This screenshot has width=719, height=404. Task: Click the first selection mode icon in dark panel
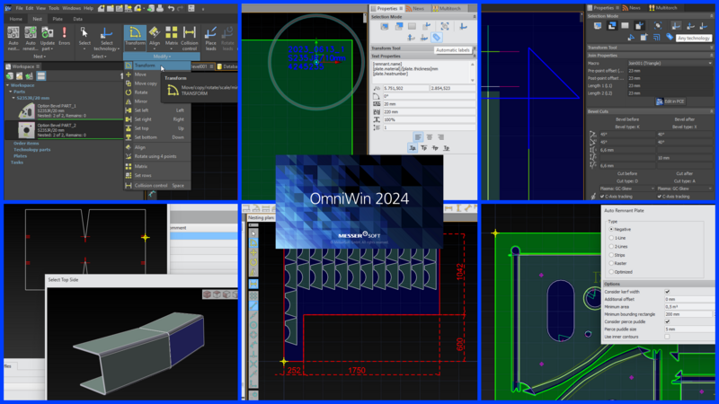[x=598, y=26]
